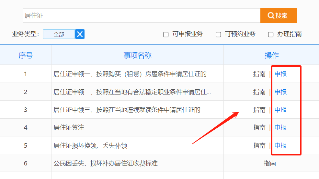View 指南 for row 2 居住证申领二

[x=259, y=92]
